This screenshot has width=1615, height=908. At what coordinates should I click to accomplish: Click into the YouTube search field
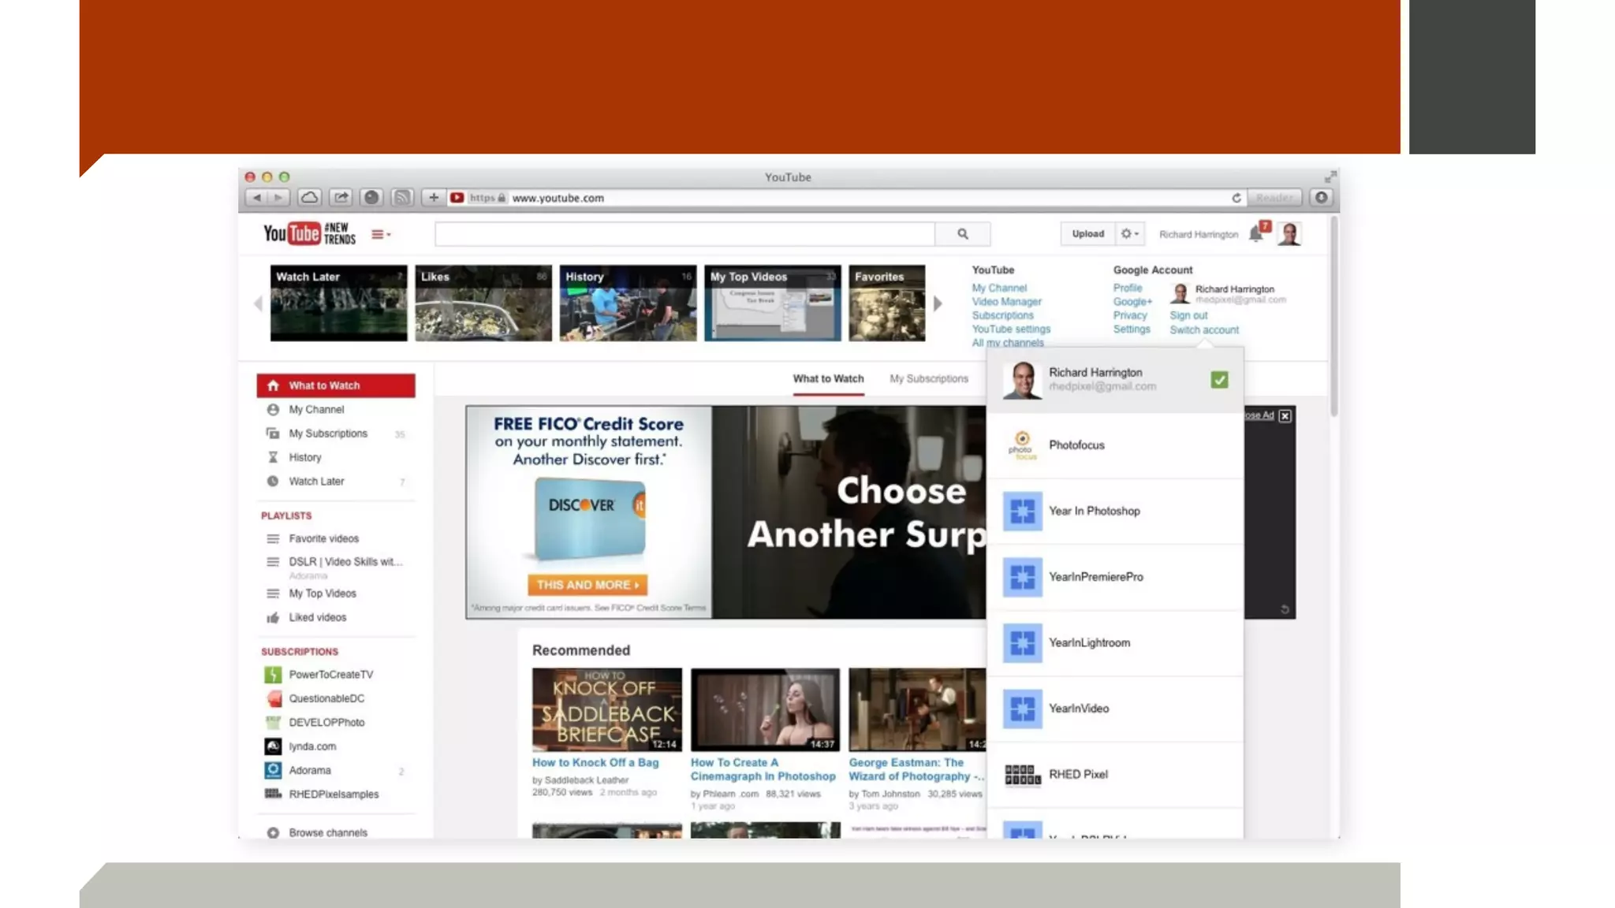[x=684, y=234]
